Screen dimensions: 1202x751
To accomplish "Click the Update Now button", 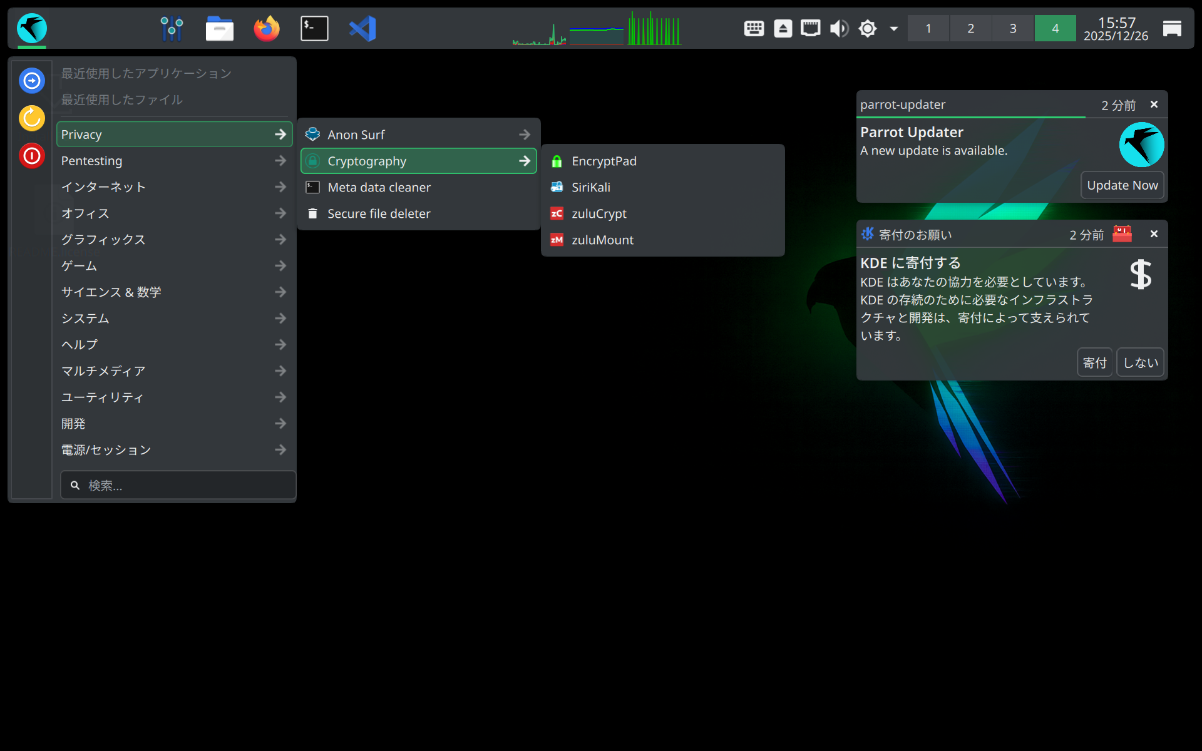I will tap(1122, 185).
